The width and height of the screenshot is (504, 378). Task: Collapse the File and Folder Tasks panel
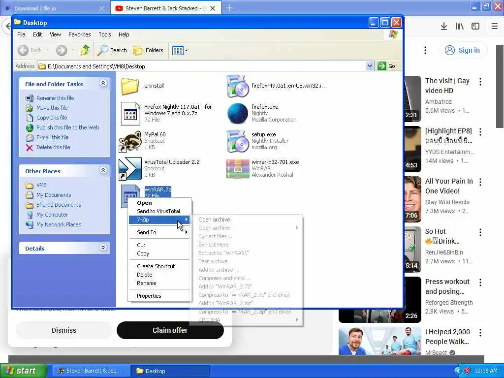pyautogui.click(x=103, y=83)
